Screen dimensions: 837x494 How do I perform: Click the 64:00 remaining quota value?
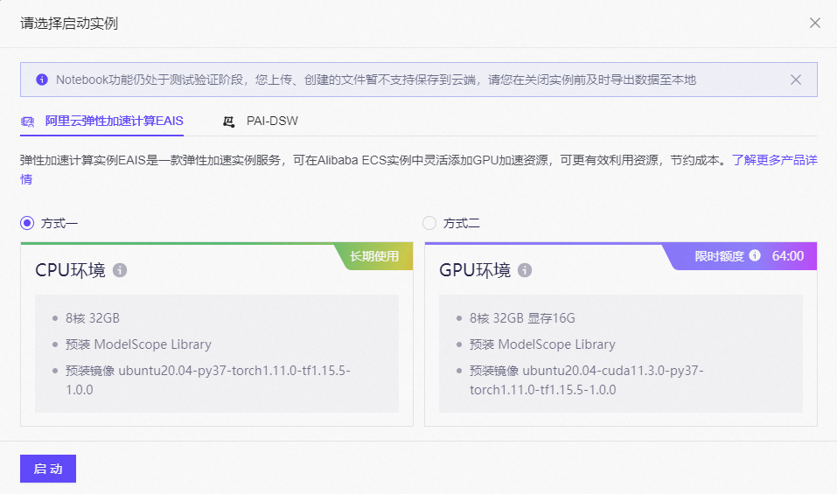[788, 256]
